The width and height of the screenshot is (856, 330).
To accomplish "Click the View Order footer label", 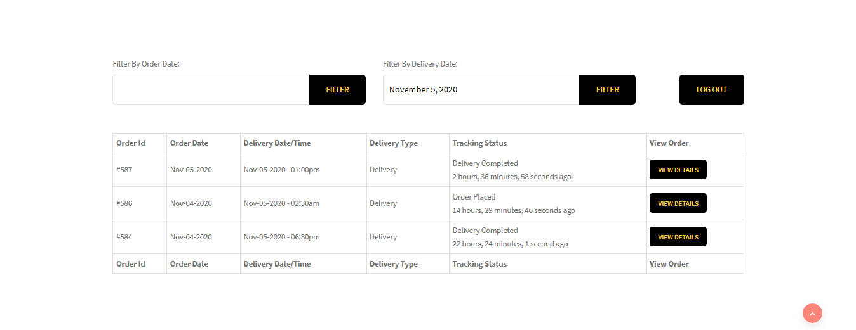I will [669, 264].
